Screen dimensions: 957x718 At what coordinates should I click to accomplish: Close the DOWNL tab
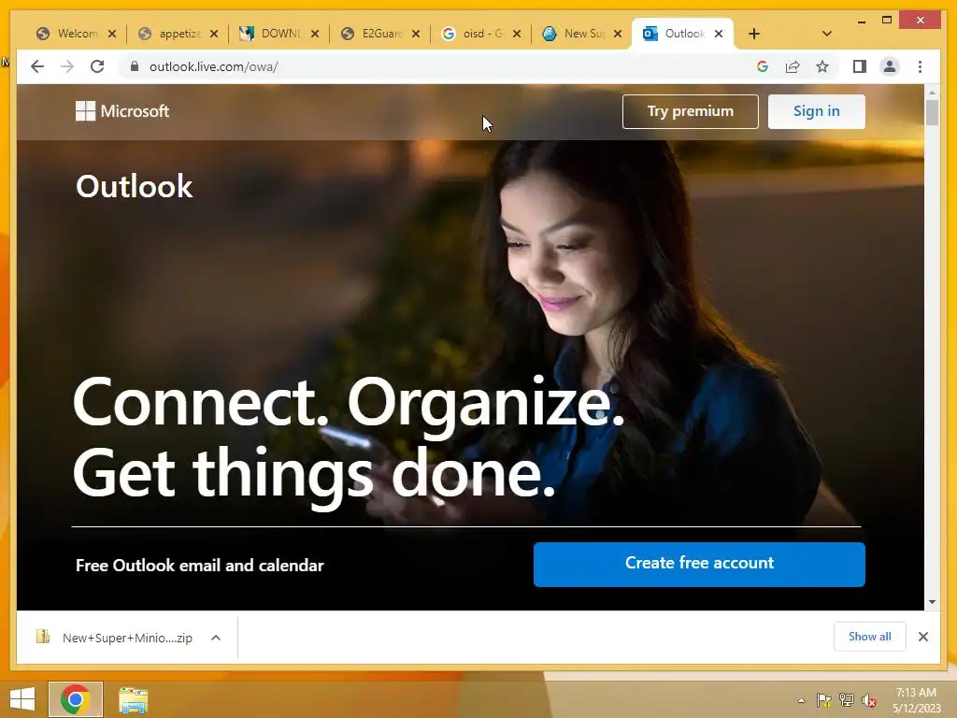315,34
